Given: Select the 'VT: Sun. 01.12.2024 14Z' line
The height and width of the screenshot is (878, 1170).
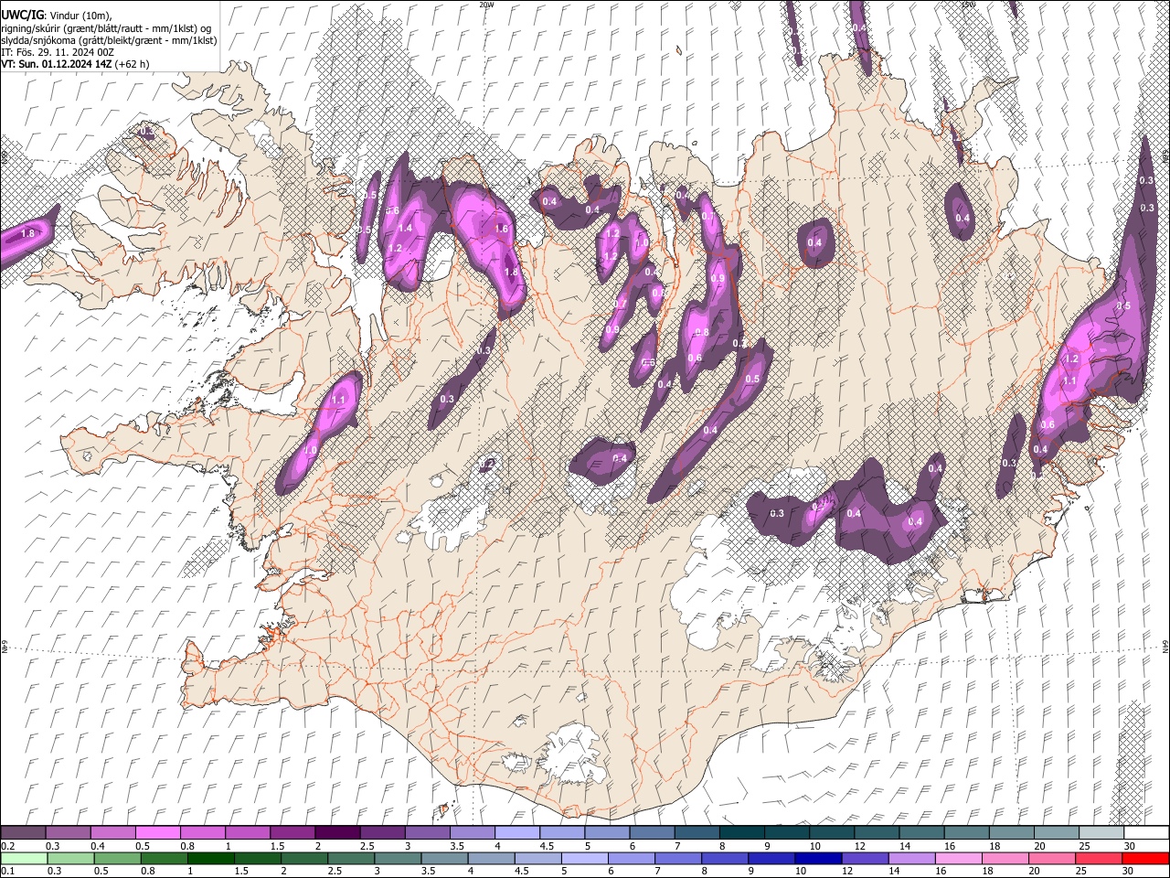Looking at the screenshot, I should pyautogui.click(x=58, y=64).
